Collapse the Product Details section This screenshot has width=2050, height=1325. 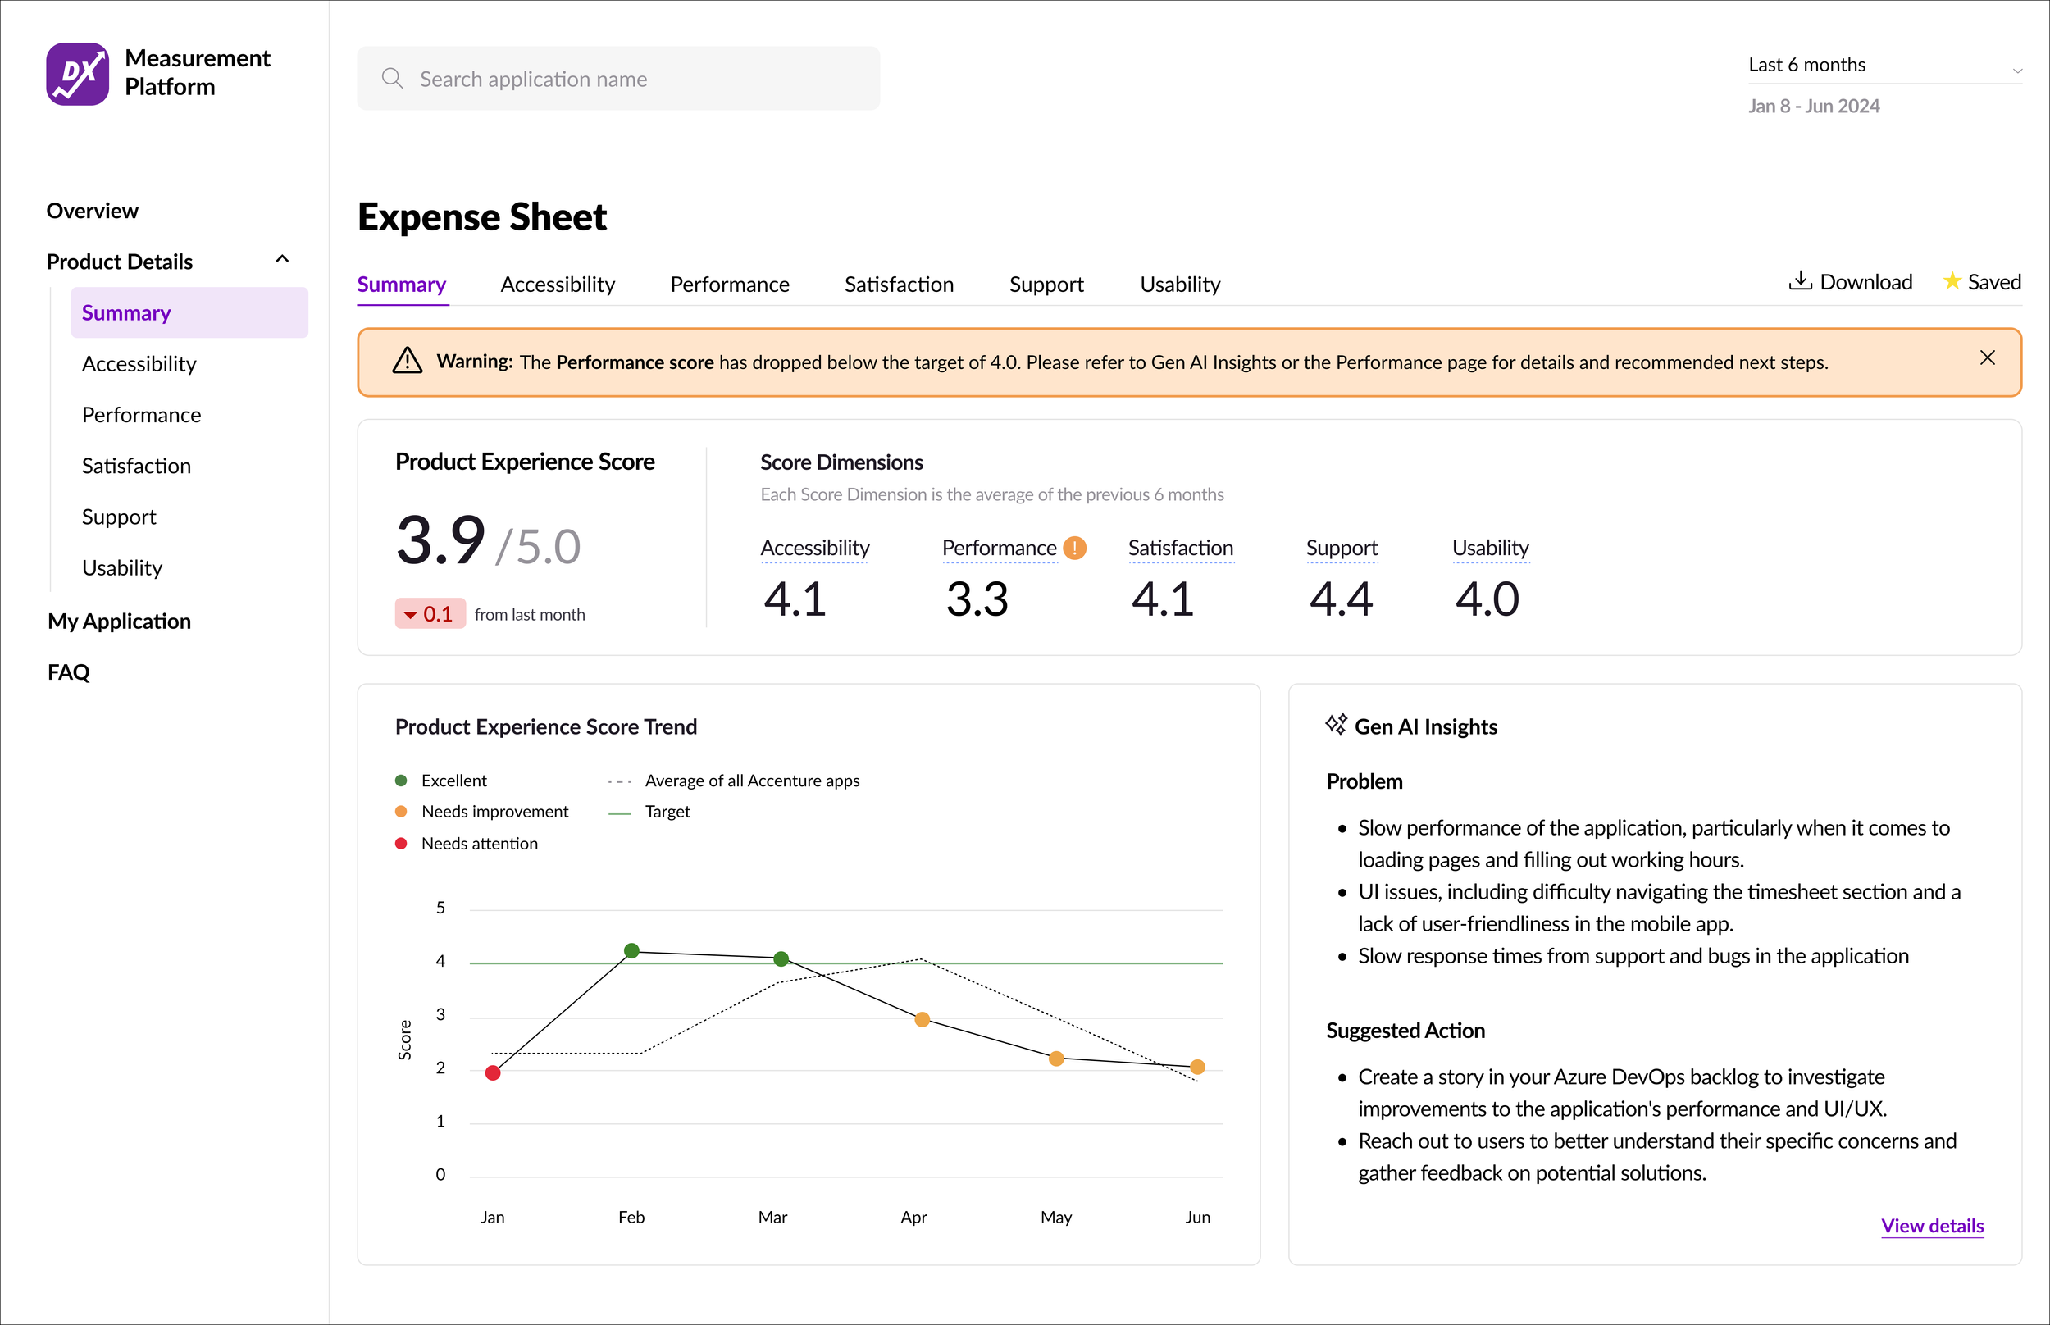(x=282, y=260)
